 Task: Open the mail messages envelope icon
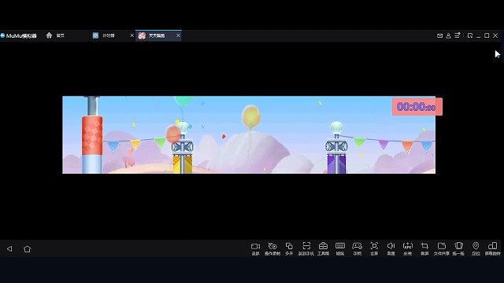(x=439, y=35)
